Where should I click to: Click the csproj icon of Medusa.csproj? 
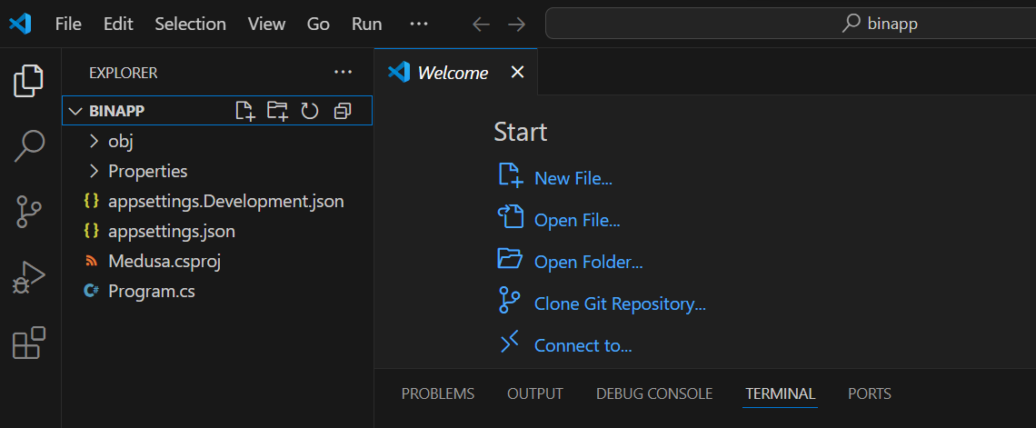(92, 262)
